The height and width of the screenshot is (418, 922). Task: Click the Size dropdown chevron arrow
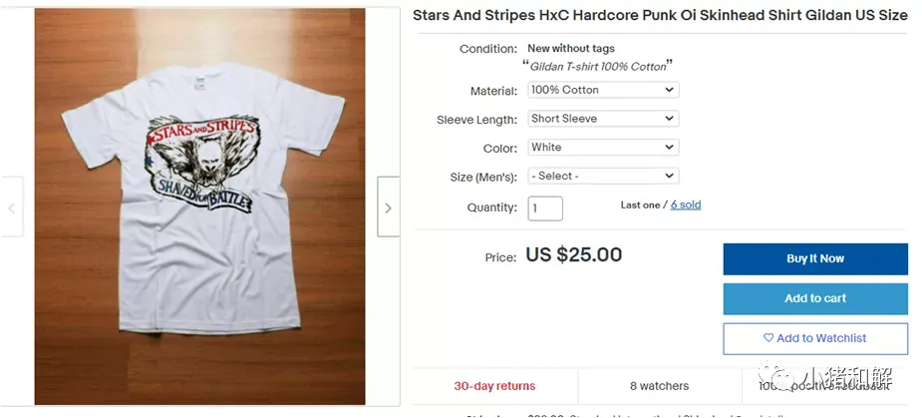(x=669, y=176)
